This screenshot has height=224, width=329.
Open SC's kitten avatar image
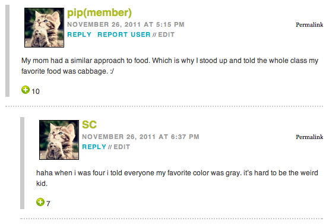59,140
